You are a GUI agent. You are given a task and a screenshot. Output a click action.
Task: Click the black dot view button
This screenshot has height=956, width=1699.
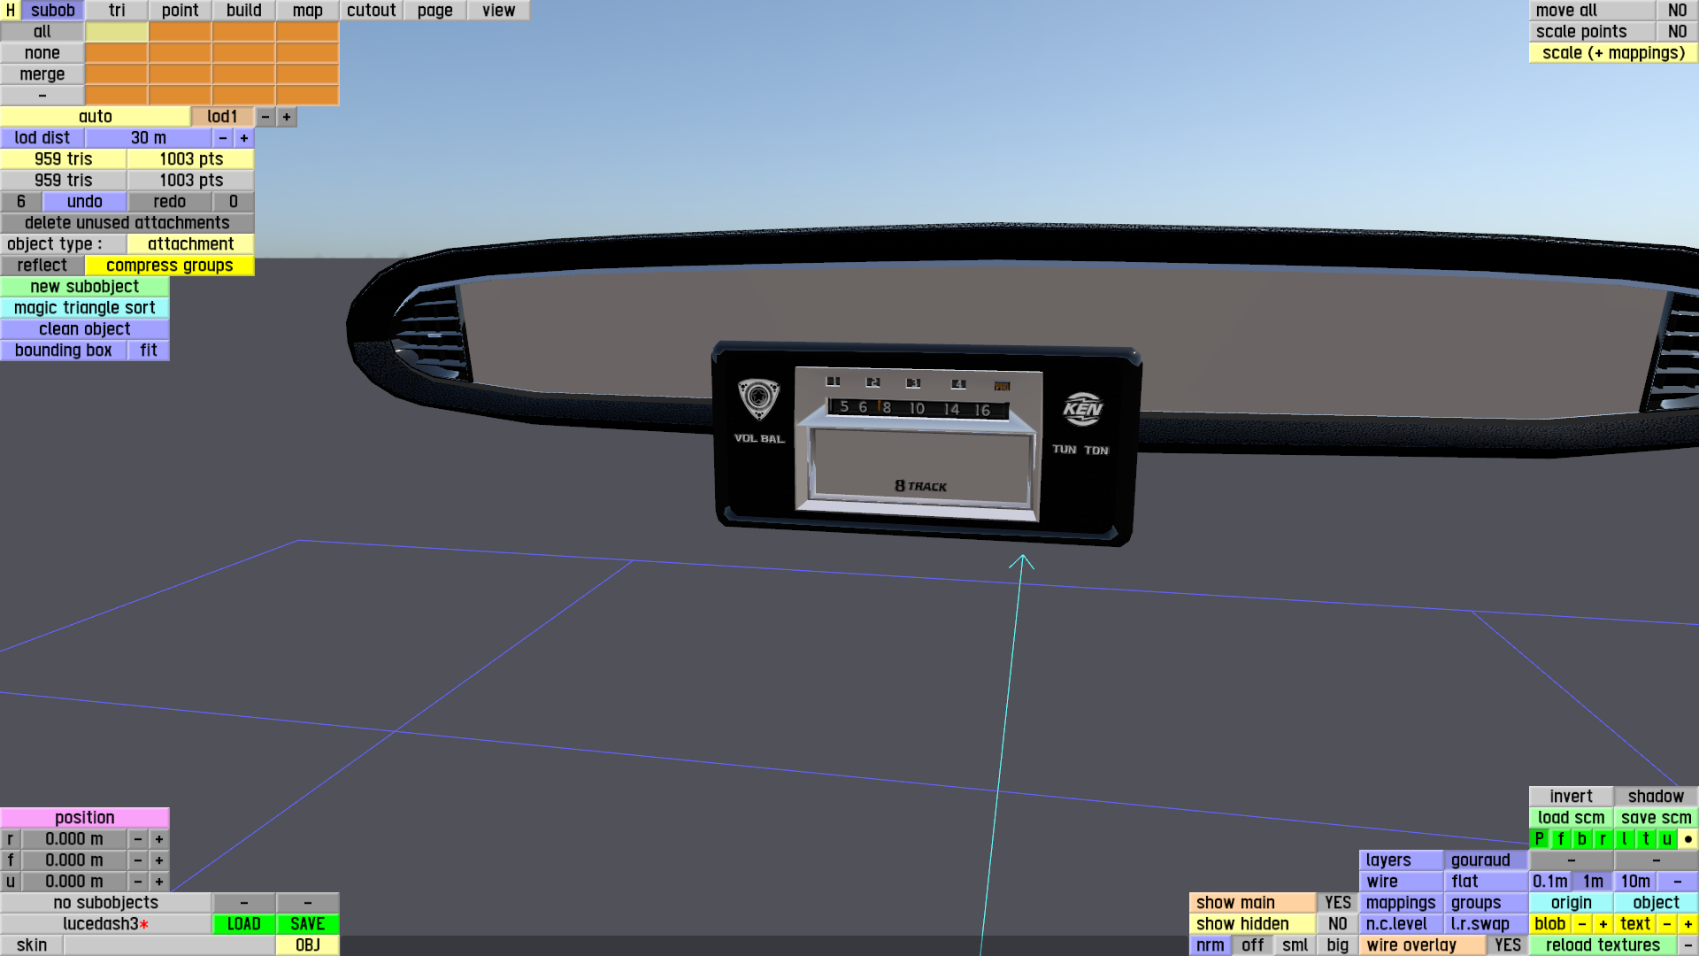1687,839
